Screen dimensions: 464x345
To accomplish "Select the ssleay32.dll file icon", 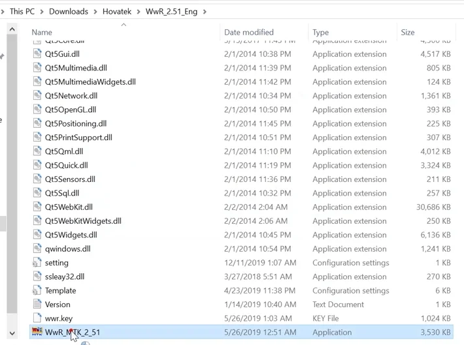I will tap(37, 277).
